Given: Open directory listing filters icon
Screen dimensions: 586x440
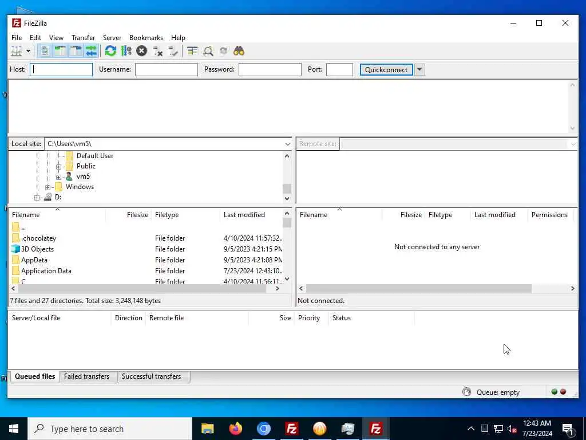Looking at the screenshot, I should click(192, 51).
